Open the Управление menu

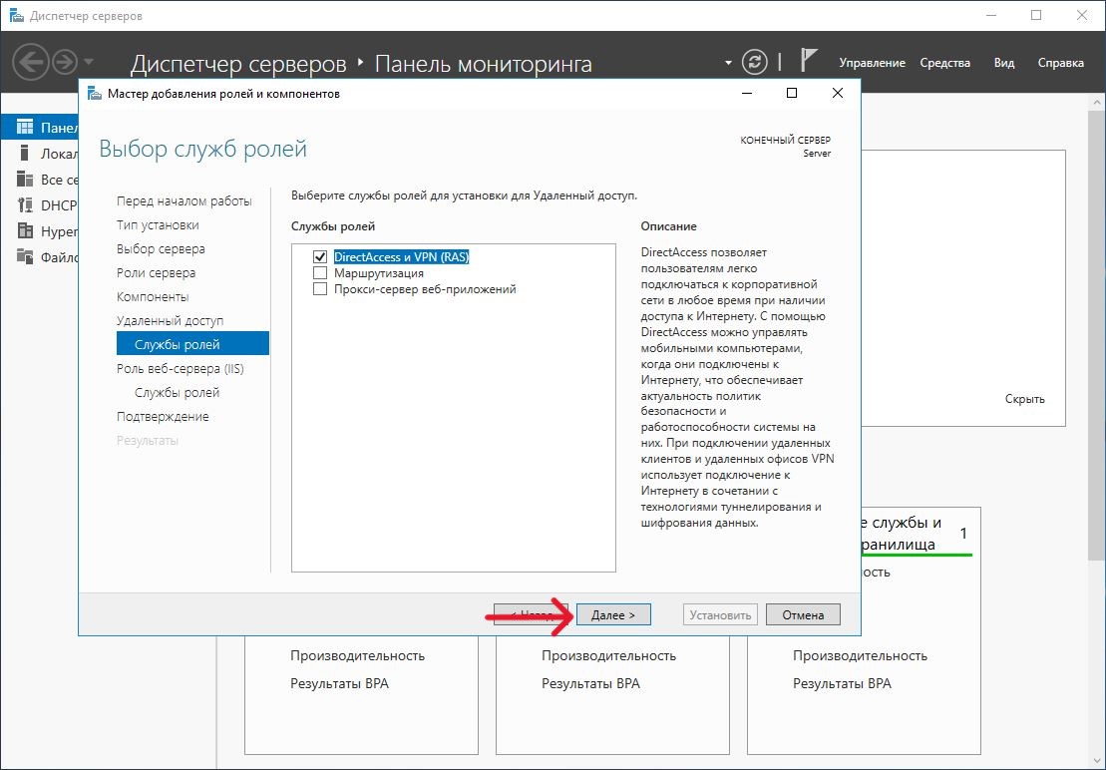click(x=872, y=63)
